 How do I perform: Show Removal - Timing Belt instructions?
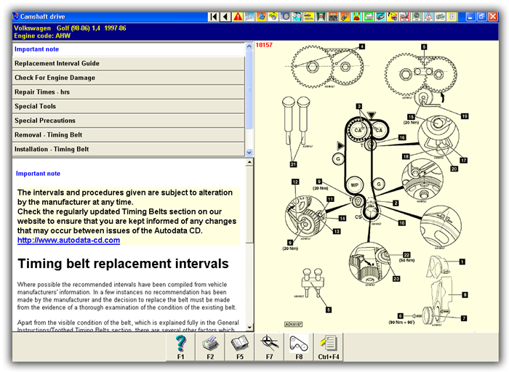pyautogui.click(x=128, y=135)
